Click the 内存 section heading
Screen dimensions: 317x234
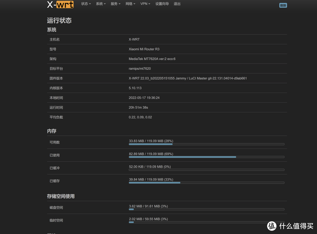[x=52, y=131]
